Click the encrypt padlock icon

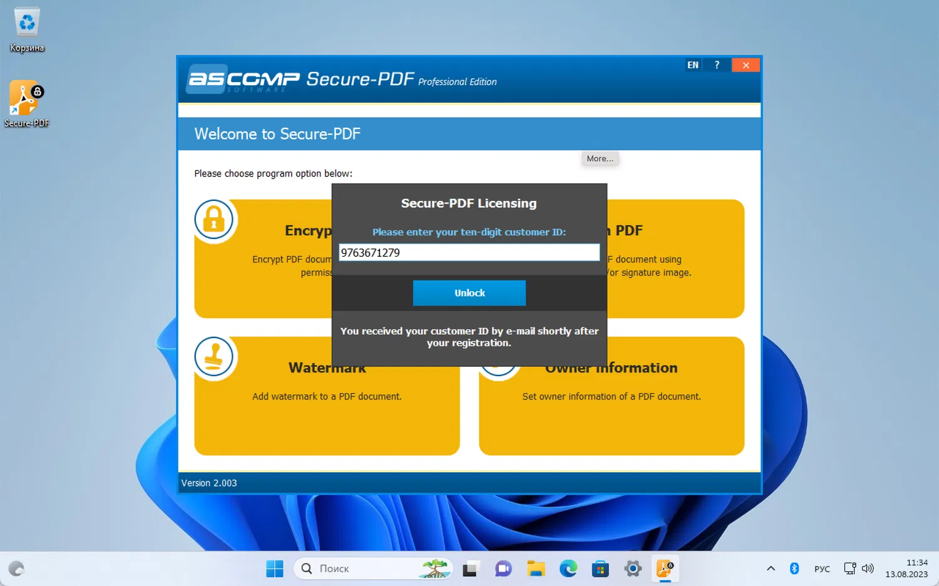(x=214, y=220)
